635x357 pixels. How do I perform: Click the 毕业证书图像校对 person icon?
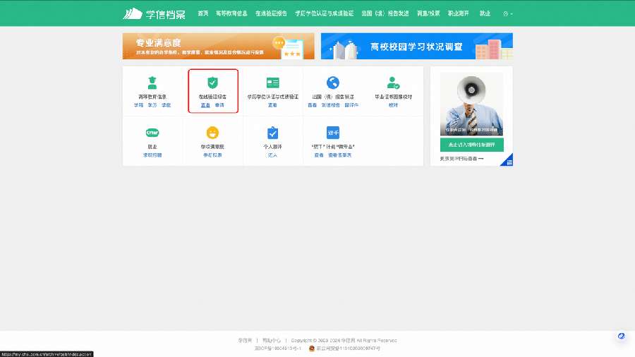[393, 83]
